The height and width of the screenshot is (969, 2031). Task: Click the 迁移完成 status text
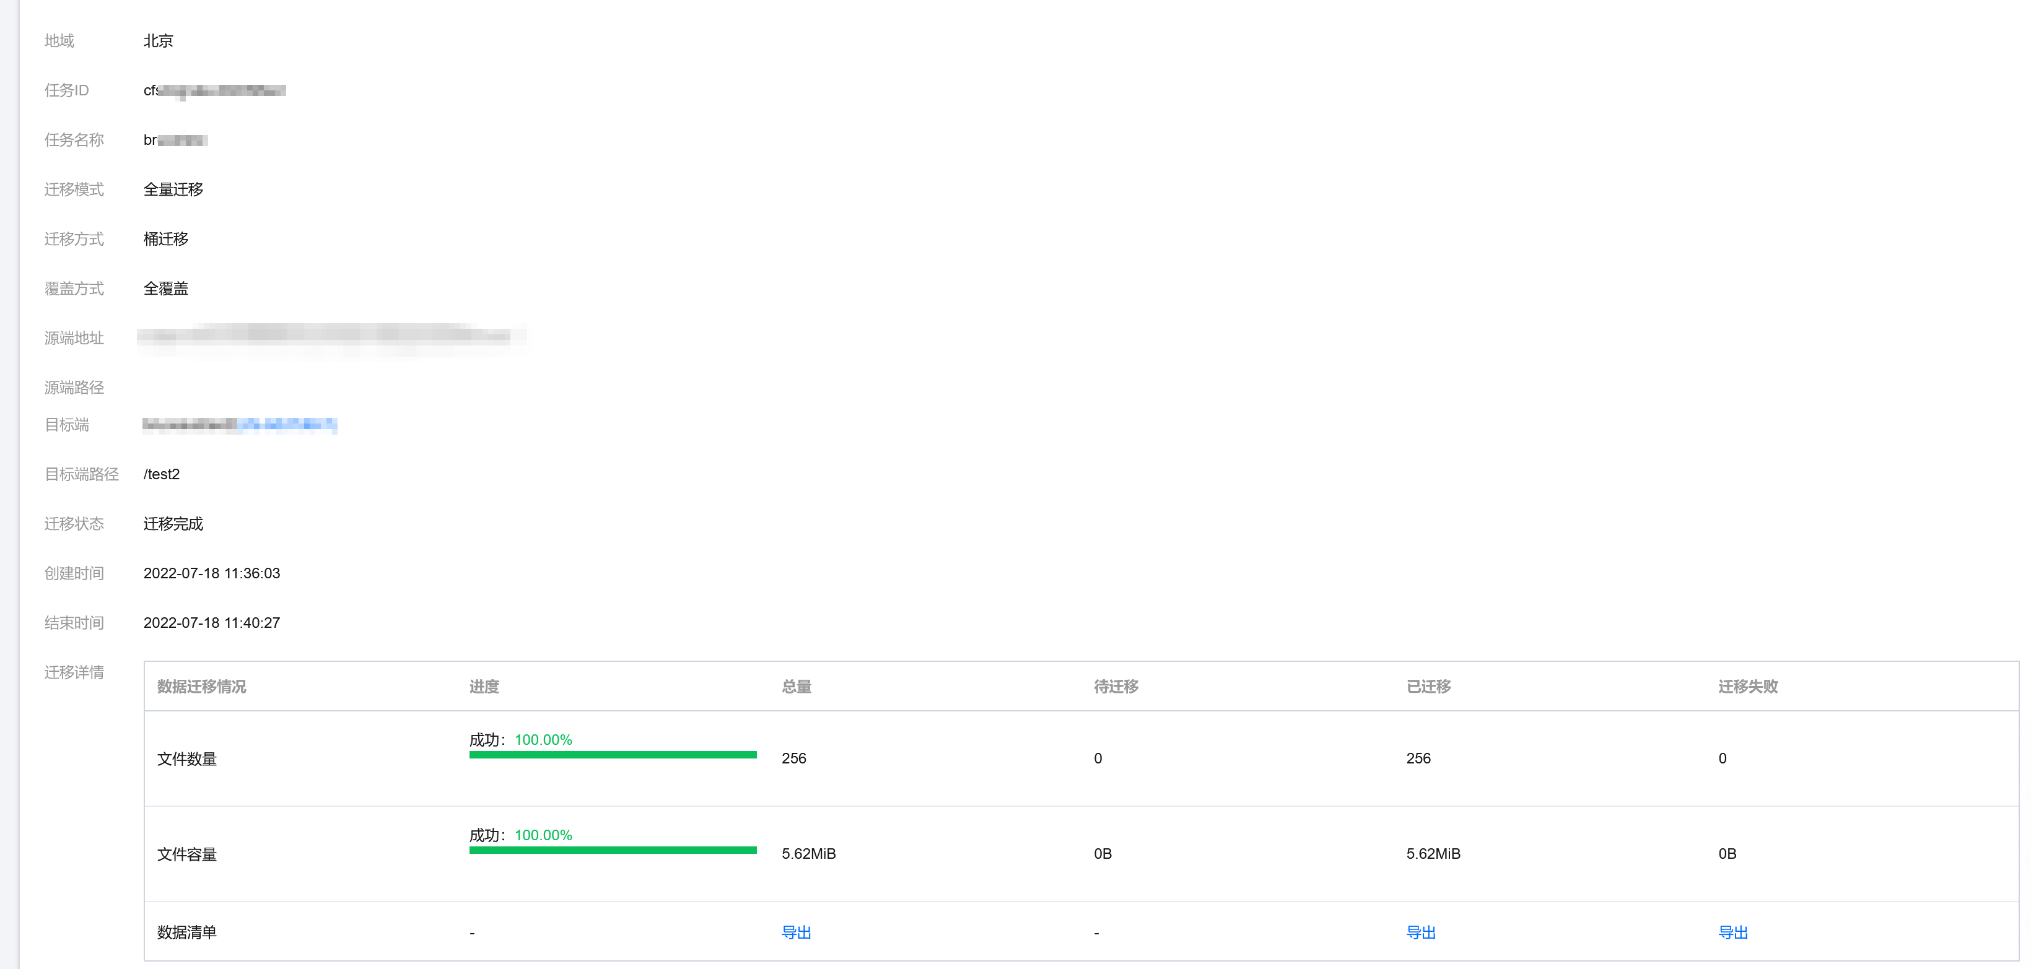(173, 524)
